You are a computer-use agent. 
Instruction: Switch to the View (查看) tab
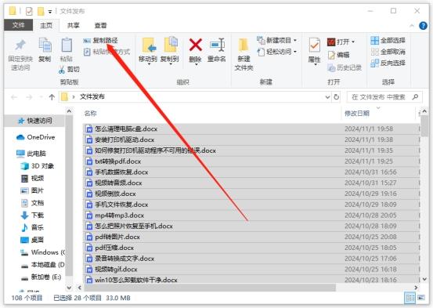pyautogui.click(x=100, y=25)
